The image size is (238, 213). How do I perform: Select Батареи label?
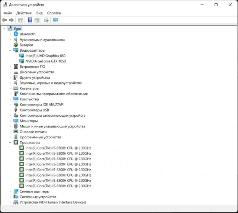(26, 45)
